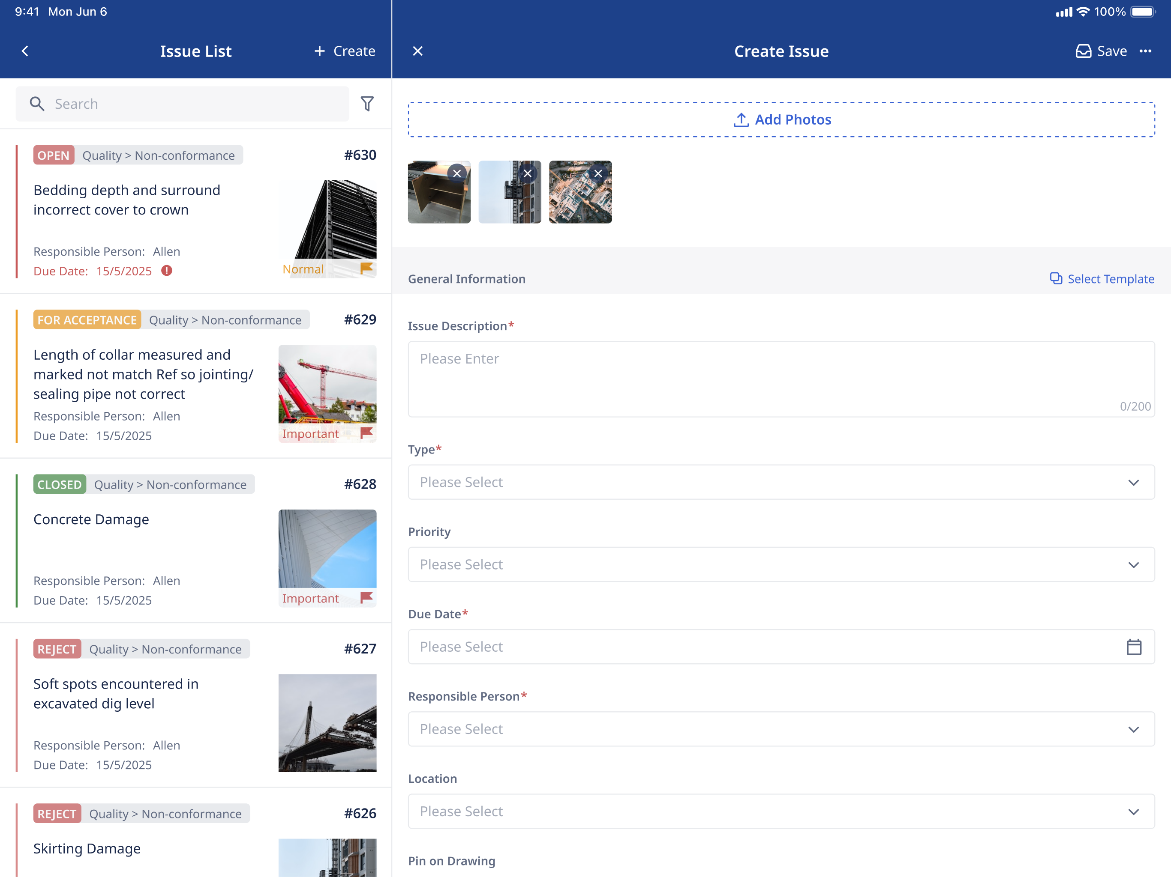Go back using the left arrow icon
The width and height of the screenshot is (1171, 877).
pos(25,51)
